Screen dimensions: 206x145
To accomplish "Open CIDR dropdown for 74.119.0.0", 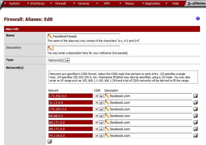I will (99, 136).
